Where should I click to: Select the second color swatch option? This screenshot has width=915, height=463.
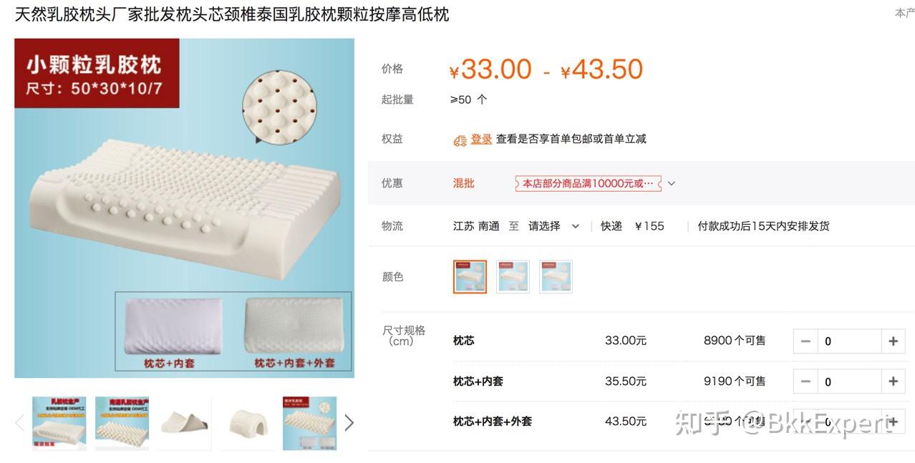[513, 276]
